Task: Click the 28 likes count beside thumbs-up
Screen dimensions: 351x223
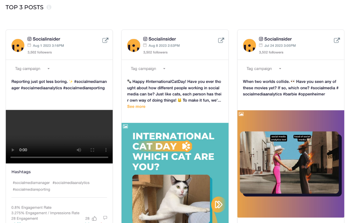Action: click(87, 219)
